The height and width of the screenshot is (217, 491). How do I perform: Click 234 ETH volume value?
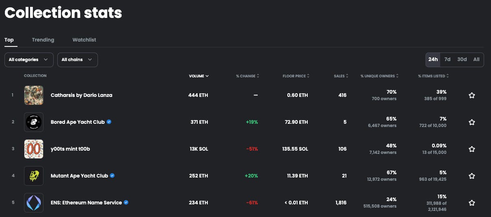point(198,203)
